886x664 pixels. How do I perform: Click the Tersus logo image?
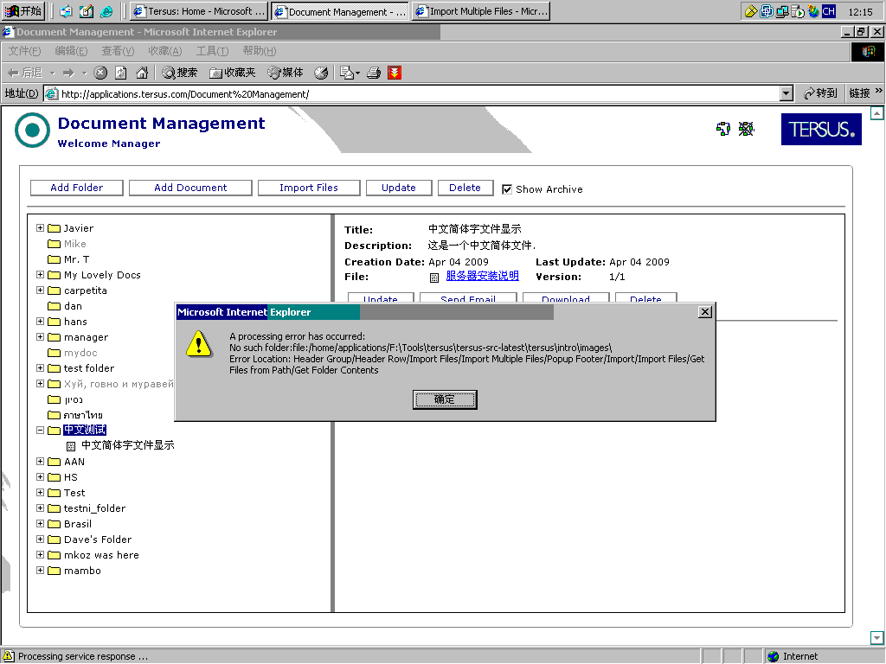pos(821,129)
